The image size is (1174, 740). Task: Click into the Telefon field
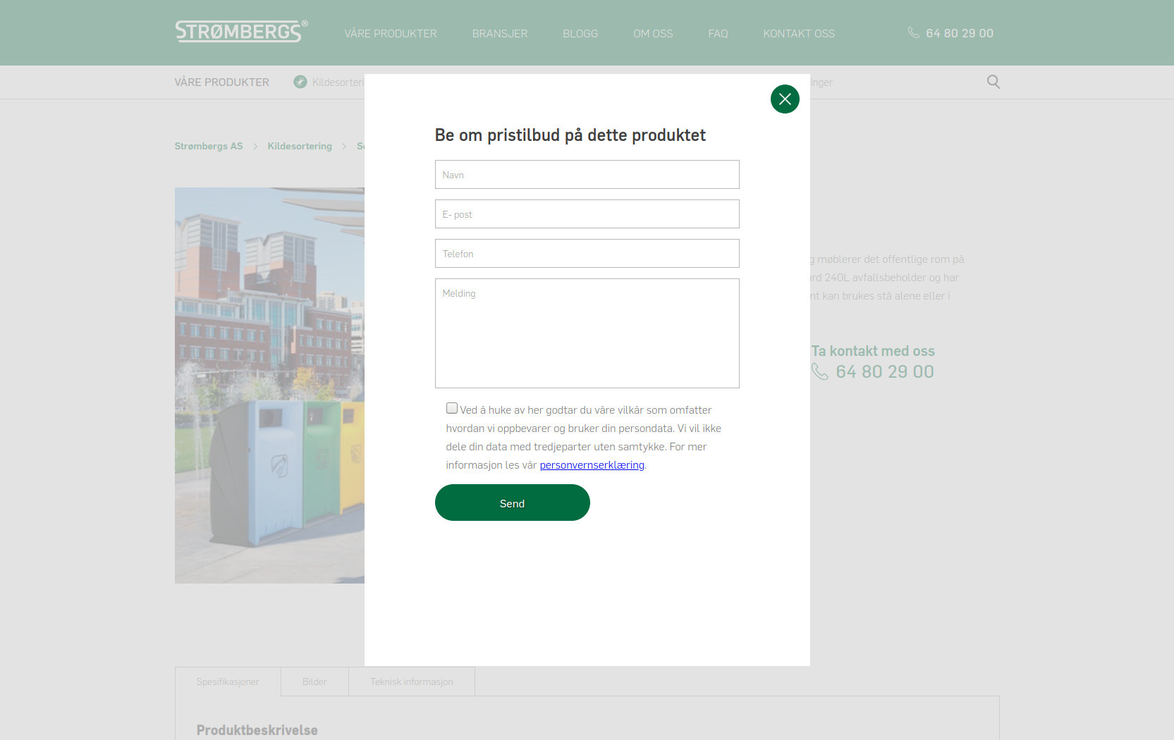[x=587, y=253]
